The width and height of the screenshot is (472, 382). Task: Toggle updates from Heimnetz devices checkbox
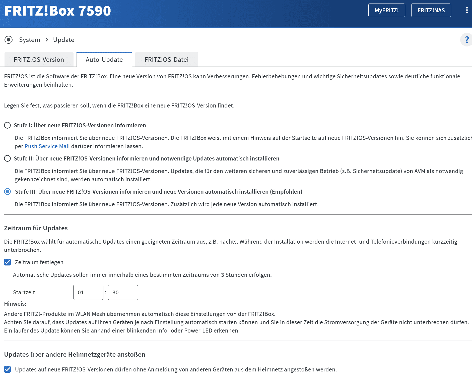point(8,369)
